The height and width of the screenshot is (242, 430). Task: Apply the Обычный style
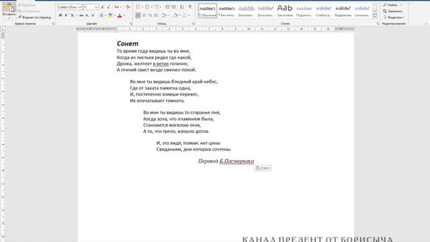tap(208, 11)
